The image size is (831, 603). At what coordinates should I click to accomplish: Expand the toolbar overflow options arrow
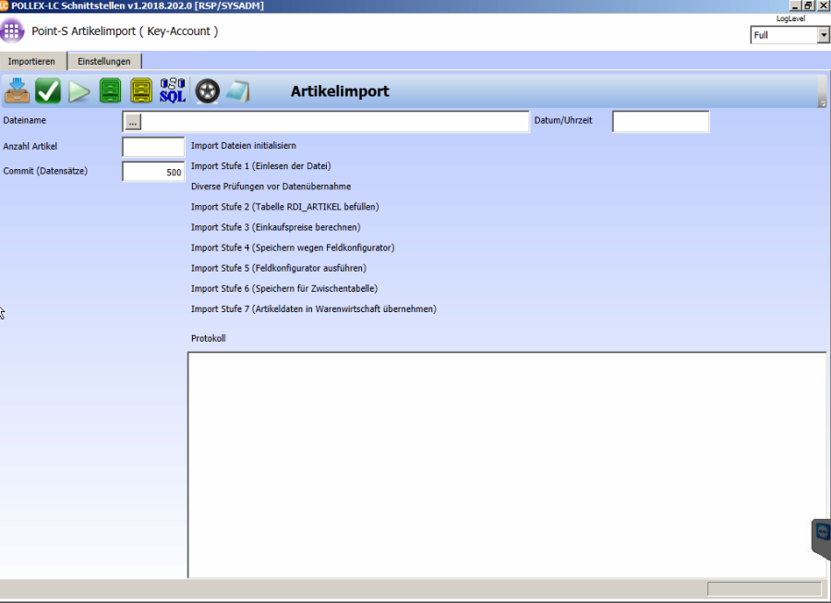[x=823, y=103]
